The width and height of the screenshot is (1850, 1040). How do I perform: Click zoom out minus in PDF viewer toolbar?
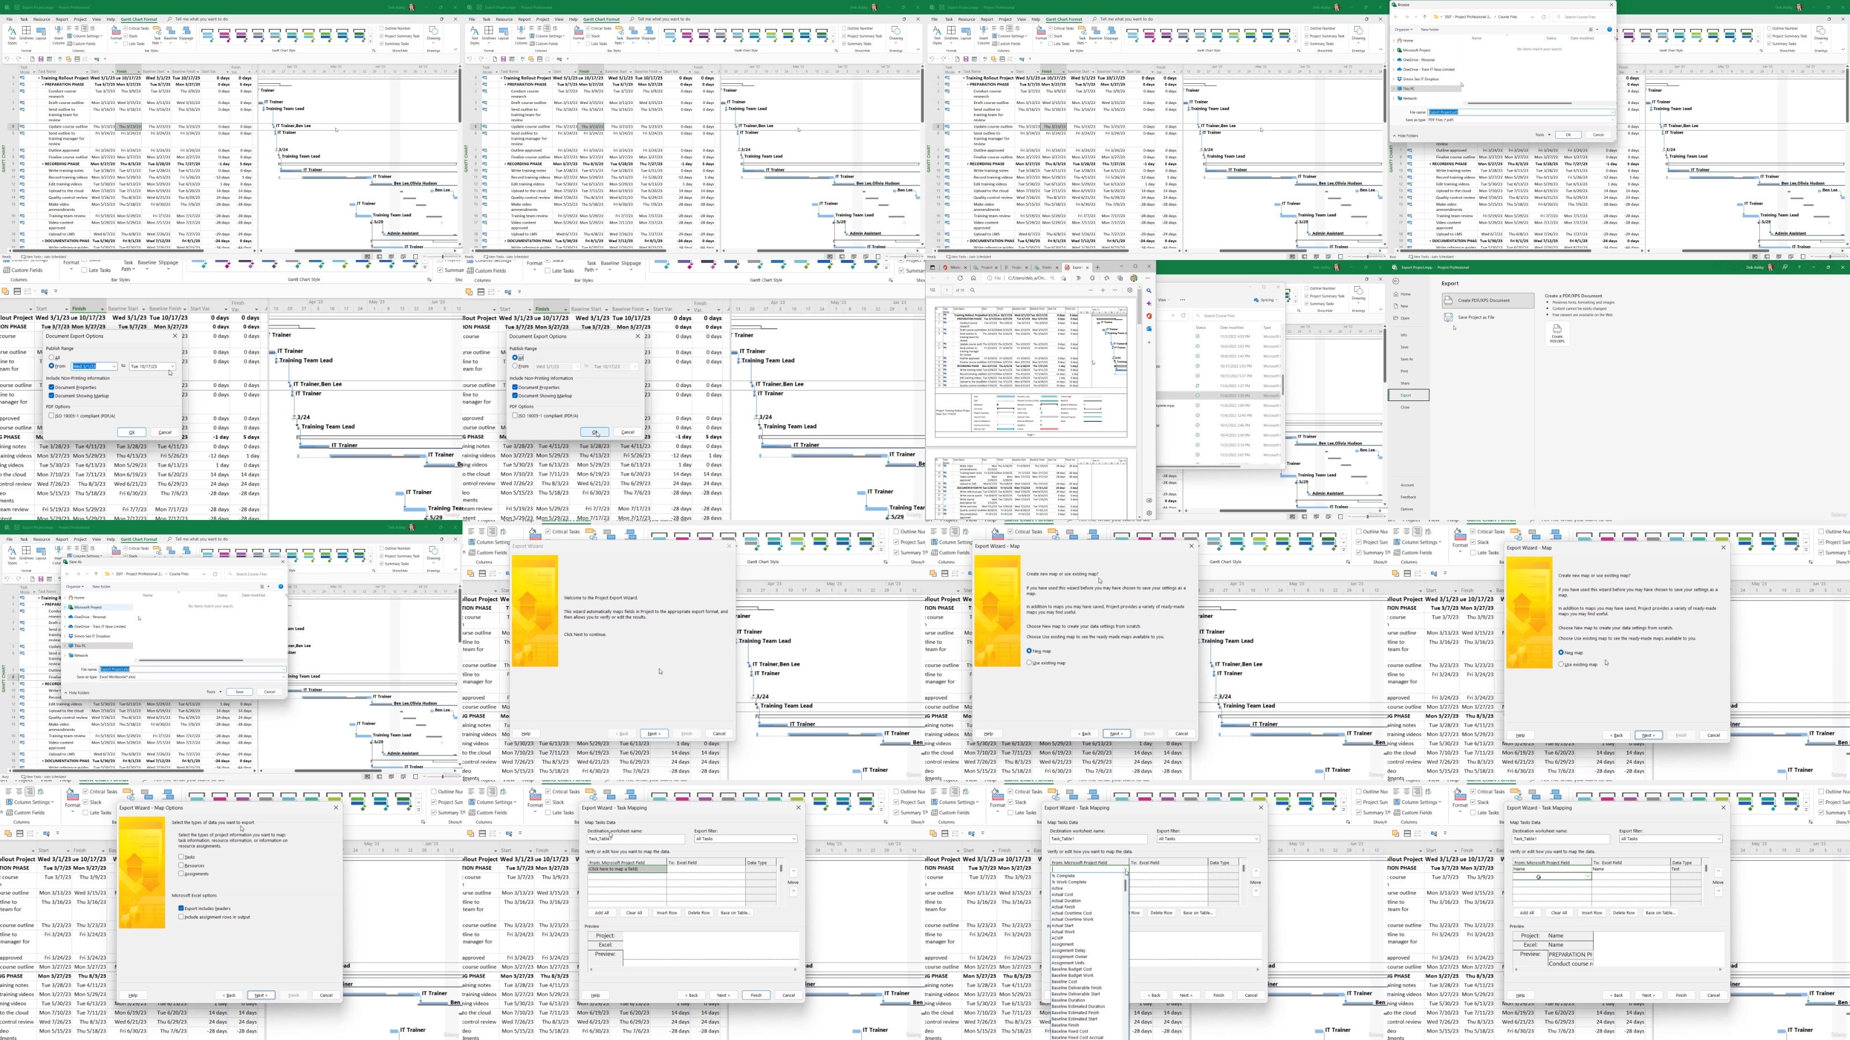coord(1091,290)
